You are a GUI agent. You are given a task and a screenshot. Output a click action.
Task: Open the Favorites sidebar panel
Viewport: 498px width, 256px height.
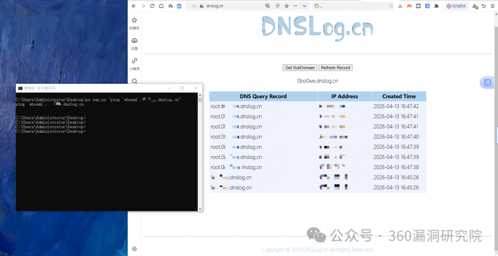pyautogui.click(x=135, y=23)
